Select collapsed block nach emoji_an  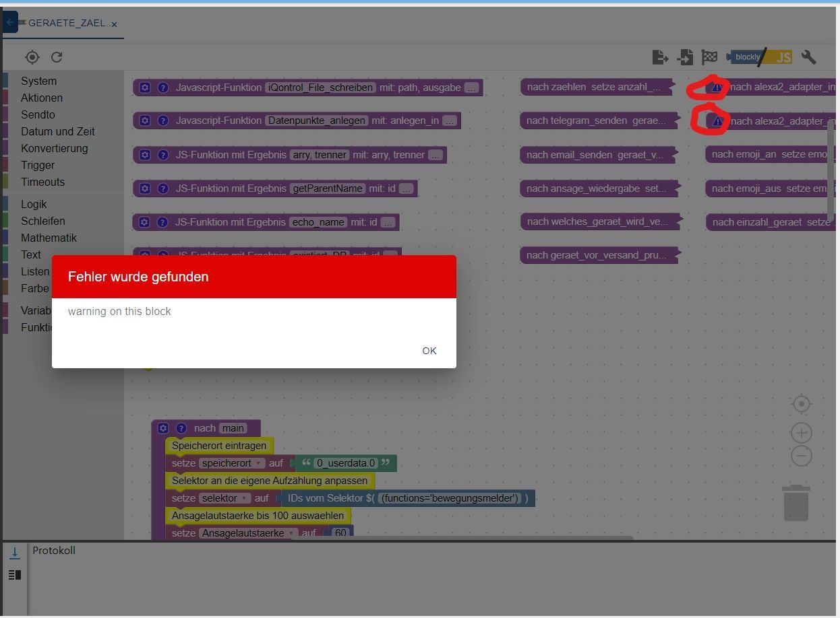pyautogui.click(x=771, y=154)
